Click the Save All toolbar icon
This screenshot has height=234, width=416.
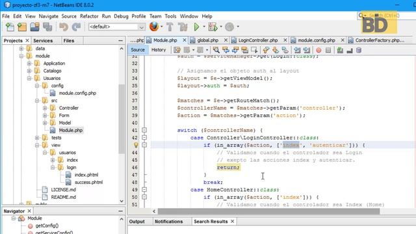pyautogui.click(x=47, y=27)
